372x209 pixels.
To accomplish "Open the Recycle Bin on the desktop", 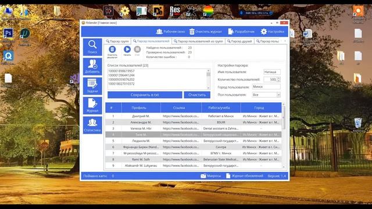I will 358,124.
